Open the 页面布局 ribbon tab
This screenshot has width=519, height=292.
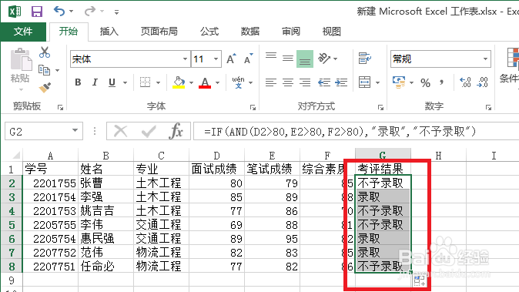(x=159, y=32)
